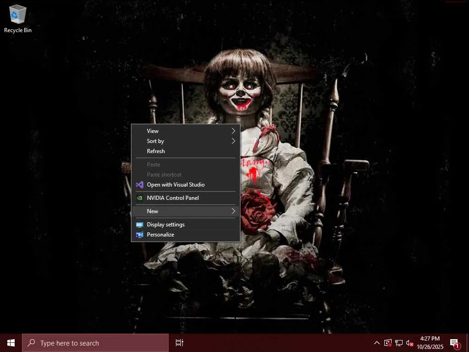Image resolution: width=469 pixels, height=352 pixels.
Task: Click the Display settings monitor icon
Action: (140, 225)
